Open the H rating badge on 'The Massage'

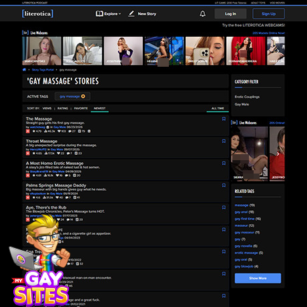[x=28, y=131]
